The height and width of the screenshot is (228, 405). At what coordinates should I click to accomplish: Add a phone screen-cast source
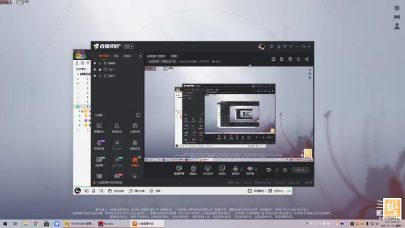tap(208, 170)
